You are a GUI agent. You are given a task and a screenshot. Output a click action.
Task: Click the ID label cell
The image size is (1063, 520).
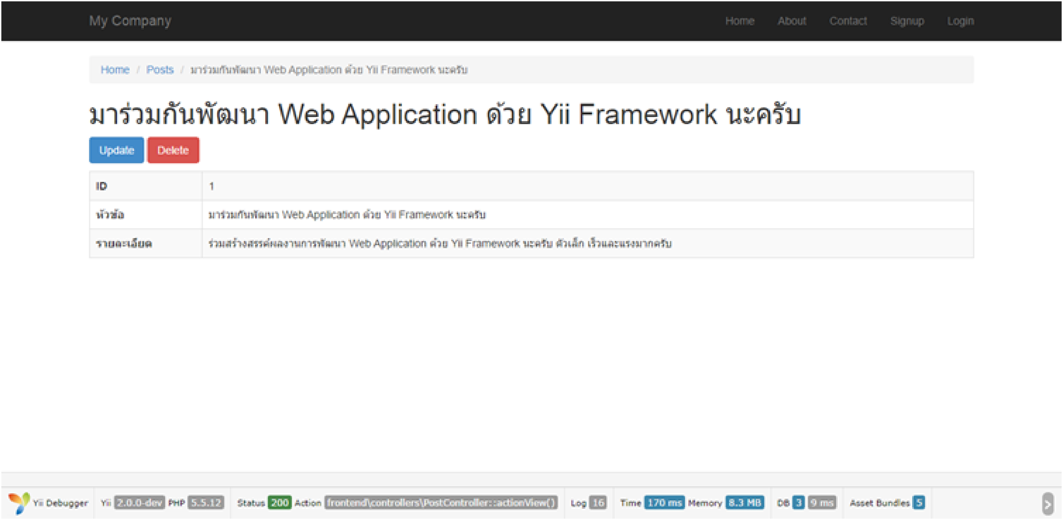click(146, 186)
